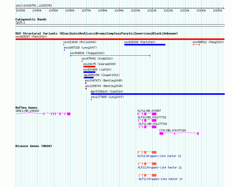Click the GRHL1|NM_198182 gene model
The image size is (232, 187).
coord(43,114)
